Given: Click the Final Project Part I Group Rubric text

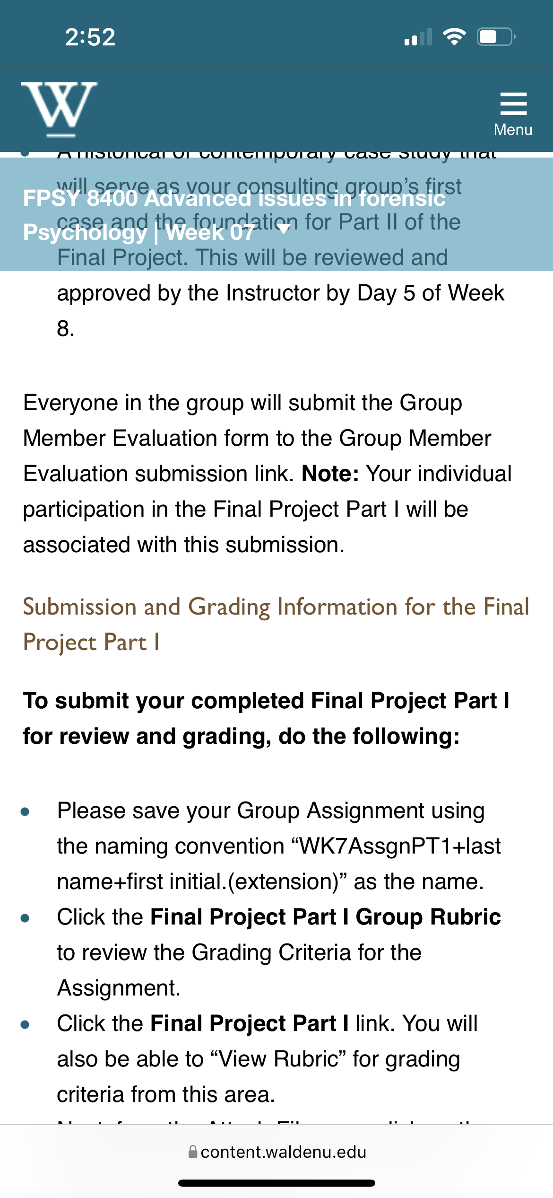Looking at the screenshot, I should pos(326,917).
